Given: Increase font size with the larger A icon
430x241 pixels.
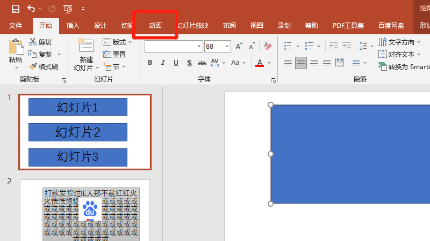Looking at the screenshot, I should [x=239, y=47].
